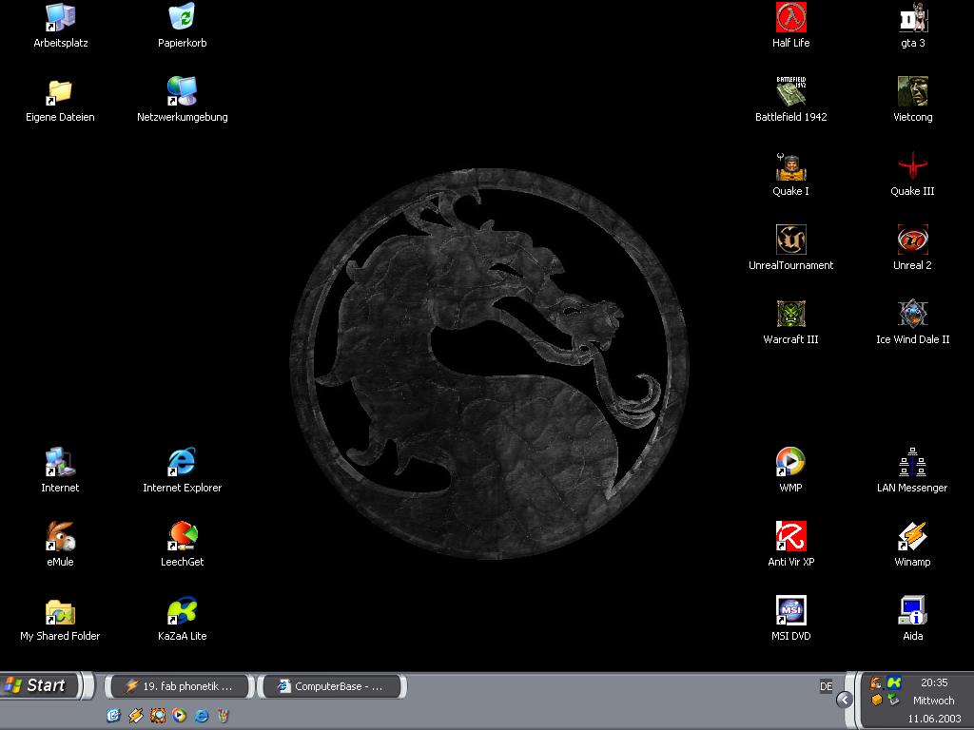Open the Start menu
The height and width of the screenshot is (730, 974).
tap(40, 686)
